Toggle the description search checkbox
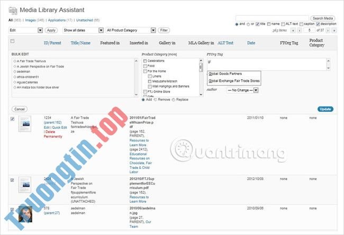 pyautogui.click(x=318, y=24)
